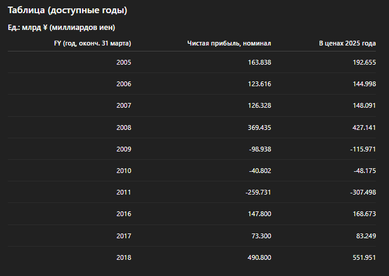Click the 2007 year cell
The height and width of the screenshot is (276, 389).
point(123,106)
